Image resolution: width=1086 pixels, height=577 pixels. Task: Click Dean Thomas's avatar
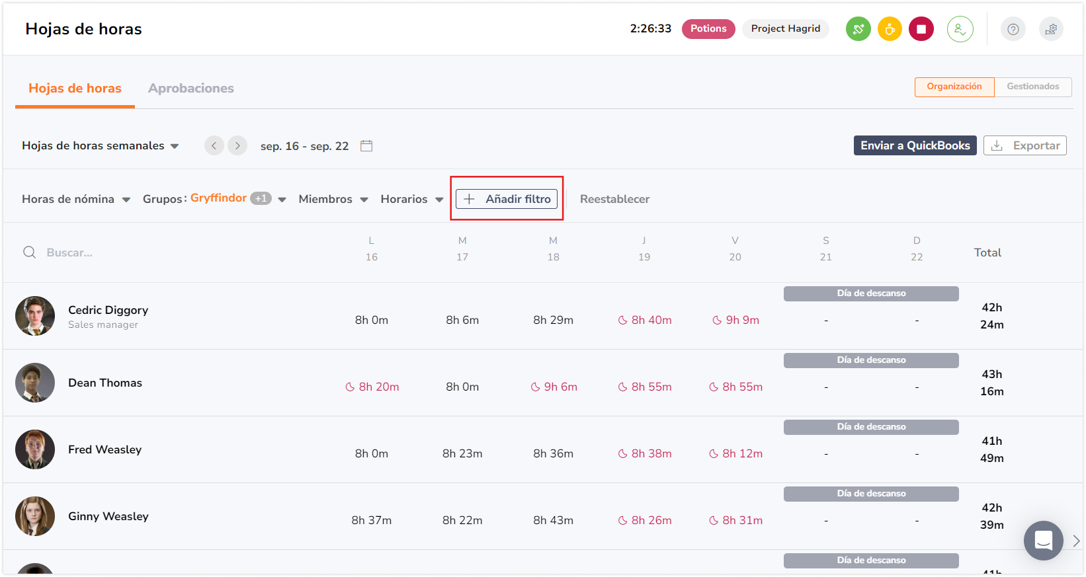pyautogui.click(x=35, y=383)
